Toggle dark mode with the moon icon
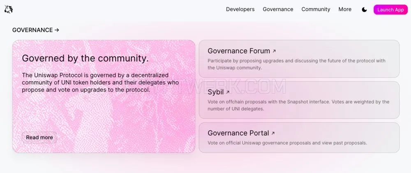The height and width of the screenshot is (173, 411). pyautogui.click(x=364, y=10)
